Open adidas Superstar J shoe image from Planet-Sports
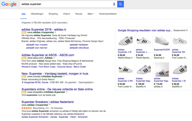The image size is (192, 121). 144,41
